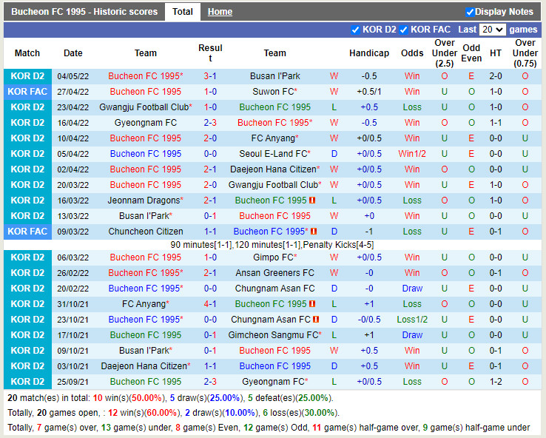Screen dimensions: 546x438
Task: Click the Win1/2 odds on 05/04/22
Action: pyautogui.click(x=412, y=154)
